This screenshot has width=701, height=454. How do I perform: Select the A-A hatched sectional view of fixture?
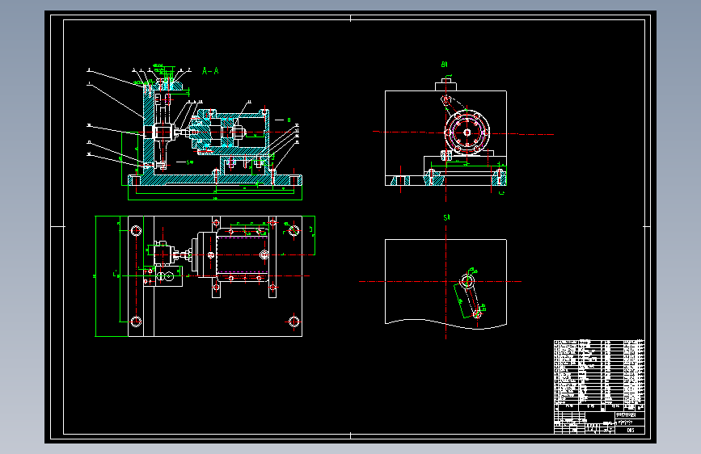point(214,132)
